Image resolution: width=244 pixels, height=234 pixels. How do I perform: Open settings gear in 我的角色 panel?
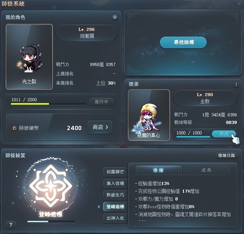click(115, 17)
